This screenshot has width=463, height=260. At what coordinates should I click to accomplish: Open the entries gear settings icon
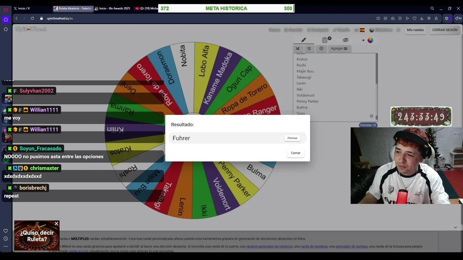321,48
